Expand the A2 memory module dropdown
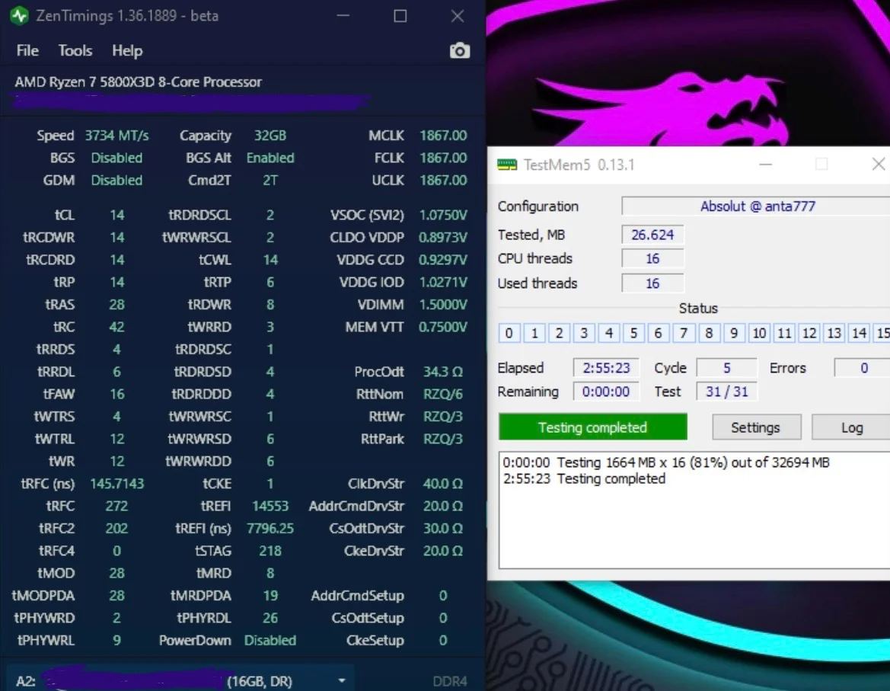Image resolution: width=890 pixels, height=691 pixels. [342, 680]
